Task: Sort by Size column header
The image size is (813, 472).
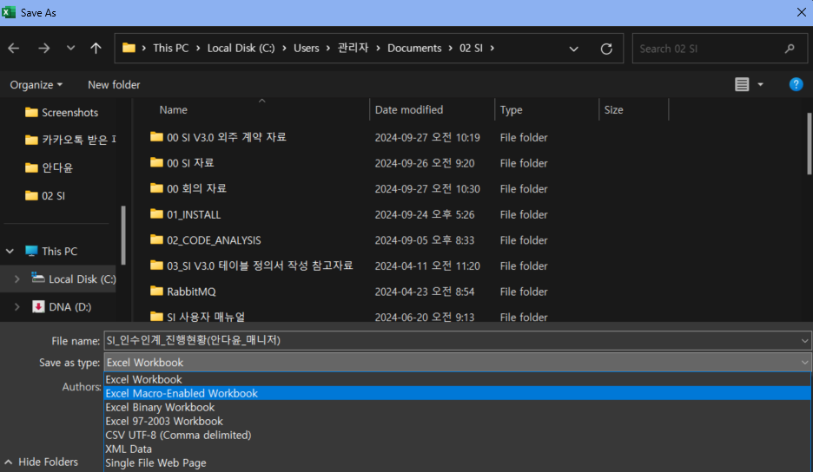Action: (x=613, y=110)
